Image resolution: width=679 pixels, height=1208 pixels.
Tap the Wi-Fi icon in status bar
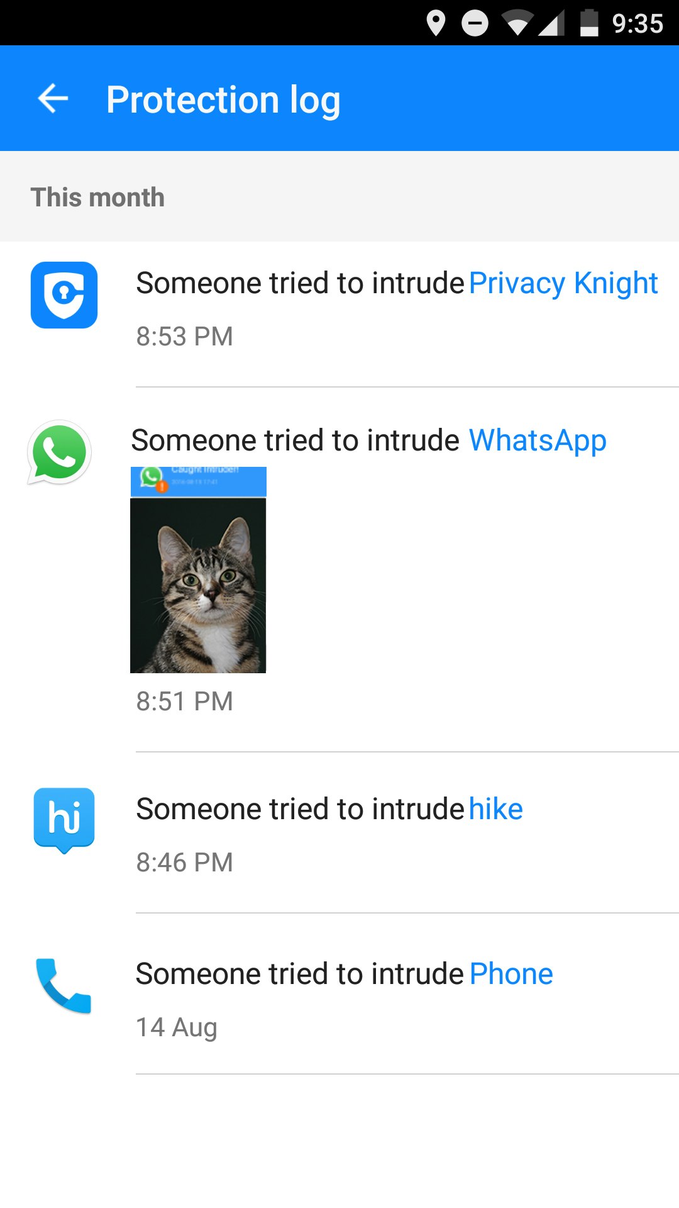(518, 23)
